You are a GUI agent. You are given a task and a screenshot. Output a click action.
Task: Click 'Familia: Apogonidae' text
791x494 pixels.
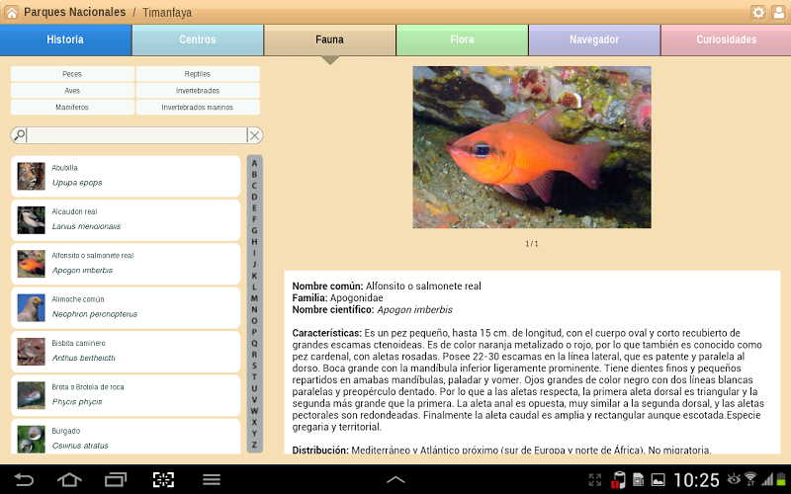[x=337, y=298]
